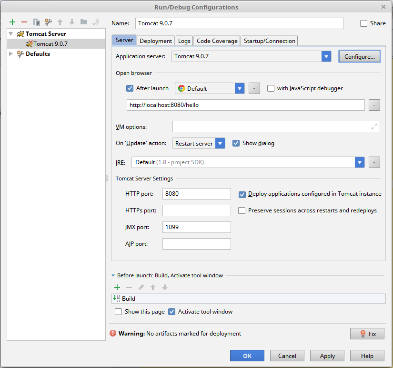This screenshot has height=368, width=393.
Task: Open Edit defaults wrench icon
Action: (48, 22)
